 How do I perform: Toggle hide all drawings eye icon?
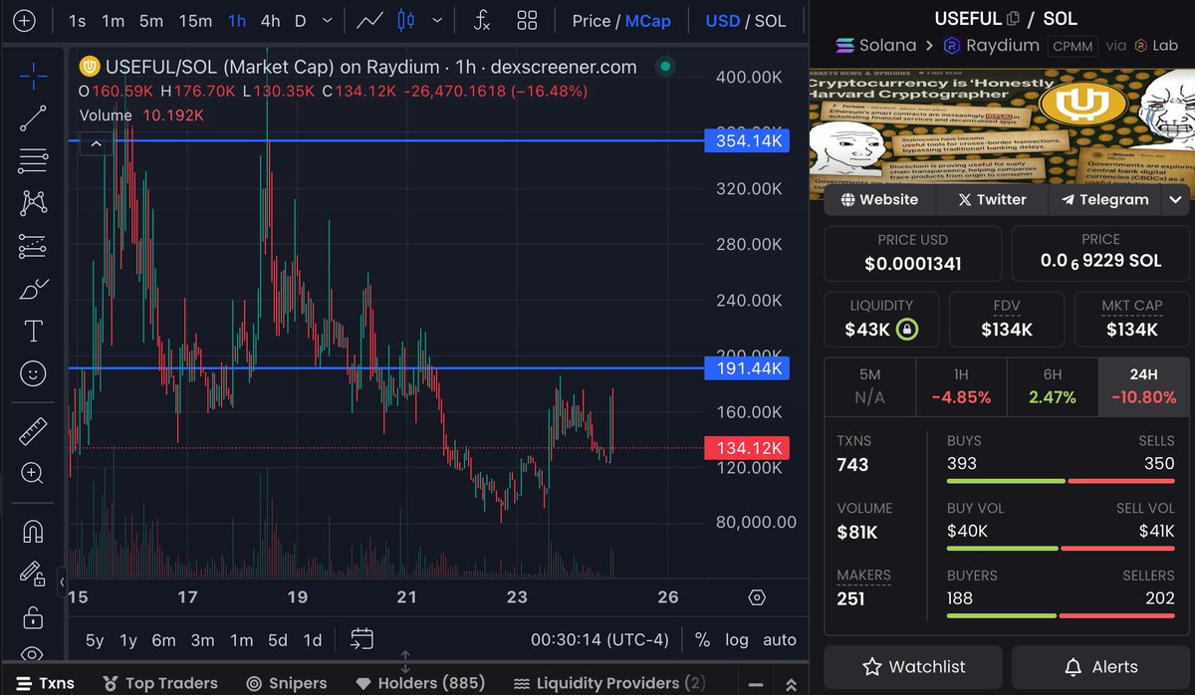coord(33,654)
